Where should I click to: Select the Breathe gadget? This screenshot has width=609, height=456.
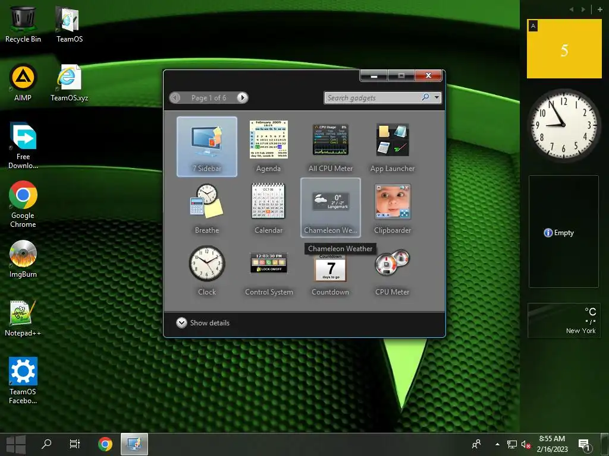tap(206, 208)
